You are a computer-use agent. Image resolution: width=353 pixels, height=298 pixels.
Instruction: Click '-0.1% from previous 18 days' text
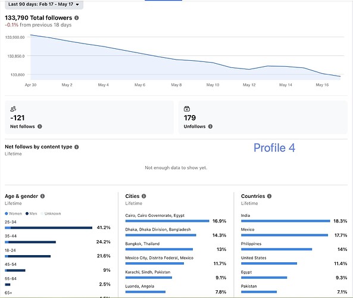click(38, 25)
